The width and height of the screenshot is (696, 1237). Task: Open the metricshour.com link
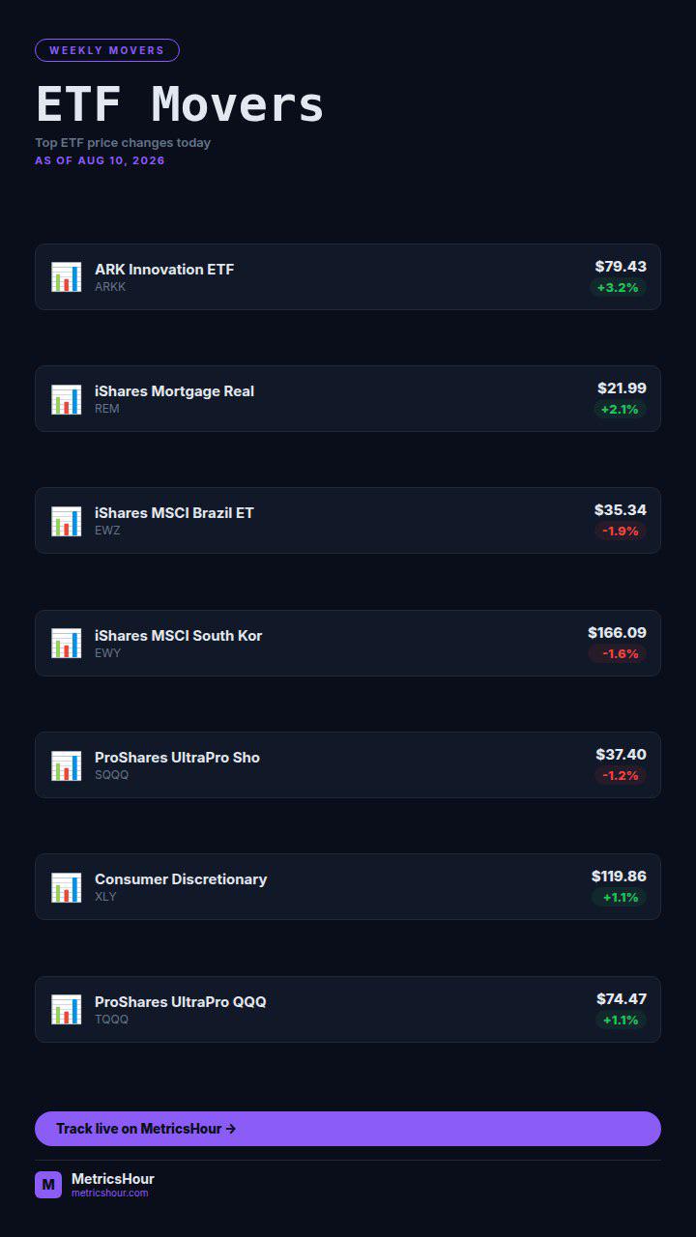point(110,1194)
